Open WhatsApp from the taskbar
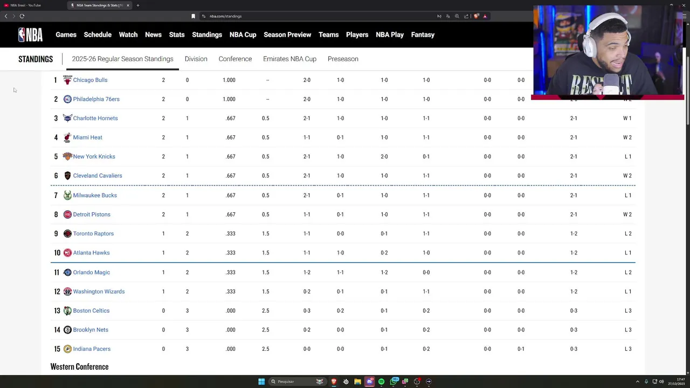 [x=394, y=382]
